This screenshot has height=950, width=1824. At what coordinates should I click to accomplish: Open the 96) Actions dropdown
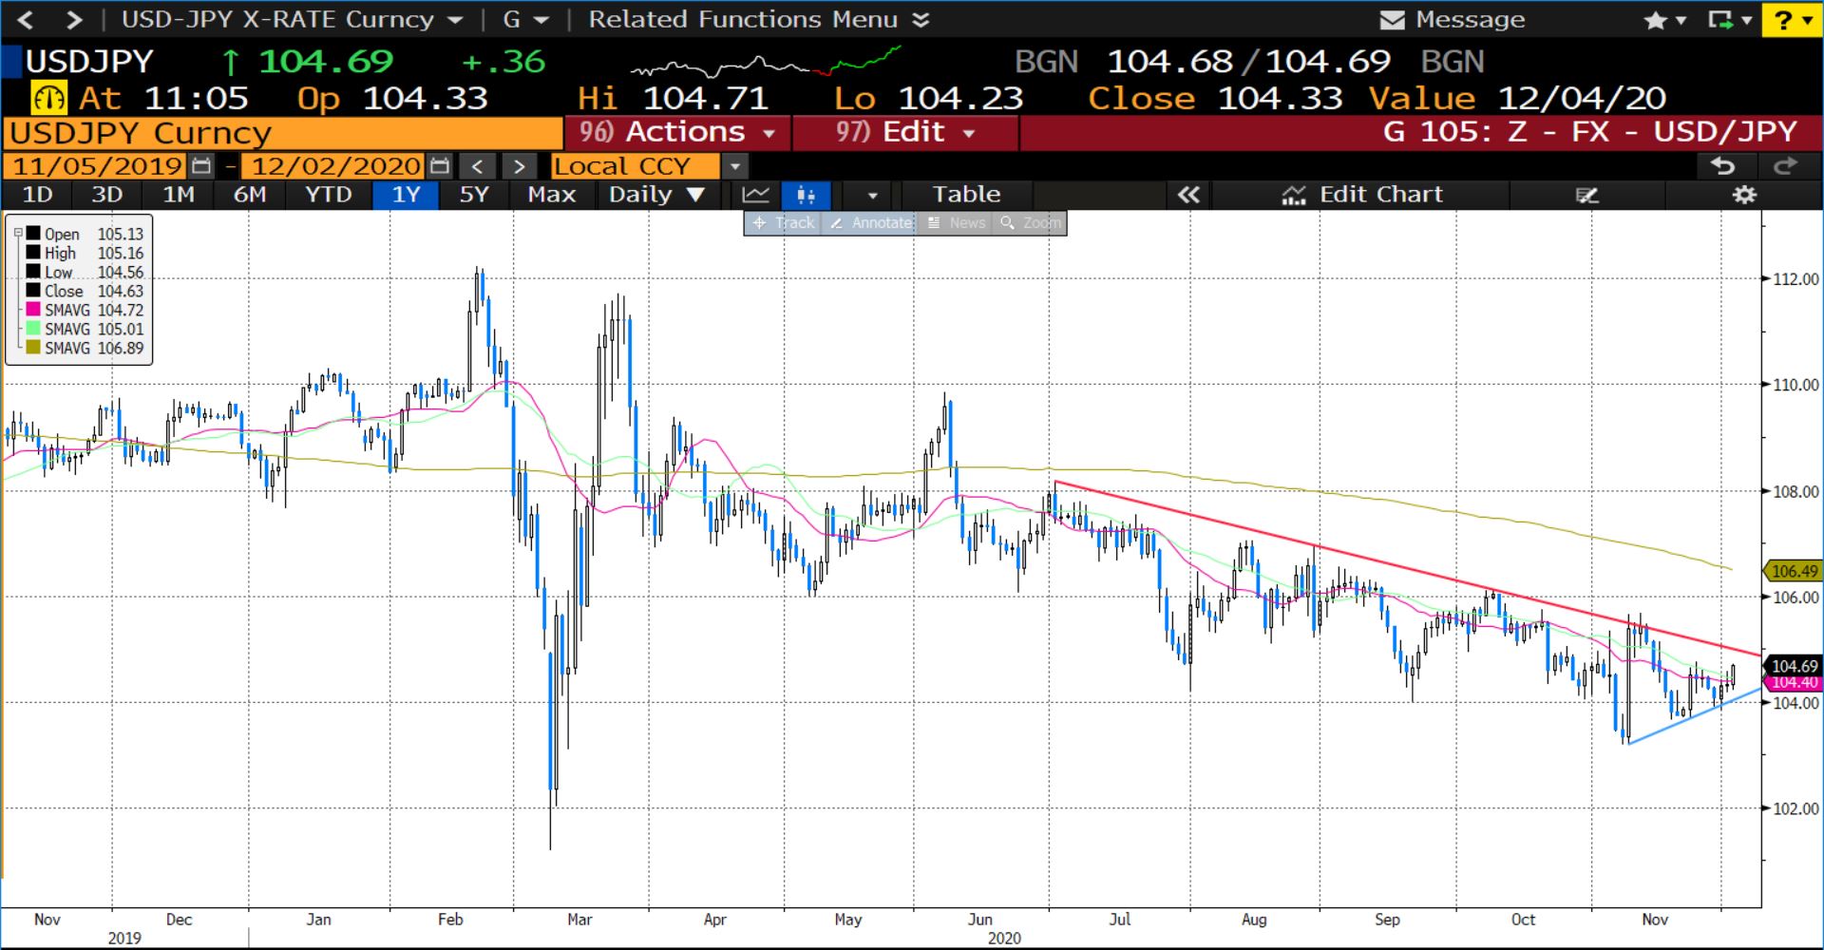pyautogui.click(x=677, y=132)
